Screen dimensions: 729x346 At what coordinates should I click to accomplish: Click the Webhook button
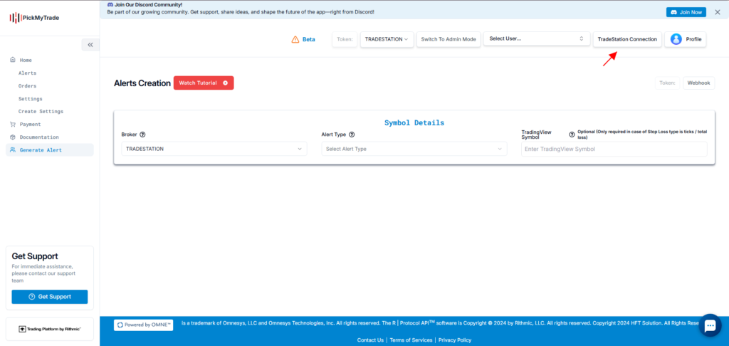699,83
